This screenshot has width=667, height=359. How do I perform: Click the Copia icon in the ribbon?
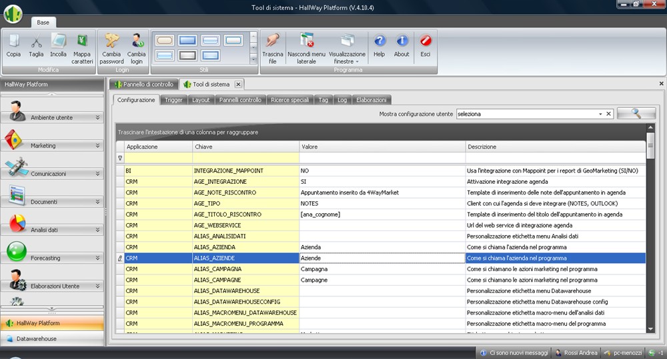click(13, 45)
